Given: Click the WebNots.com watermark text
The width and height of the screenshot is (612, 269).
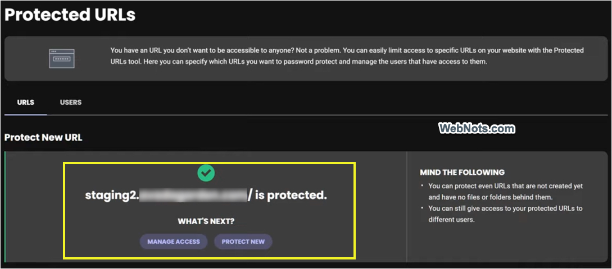Looking at the screenshot, I should point(476,128).
